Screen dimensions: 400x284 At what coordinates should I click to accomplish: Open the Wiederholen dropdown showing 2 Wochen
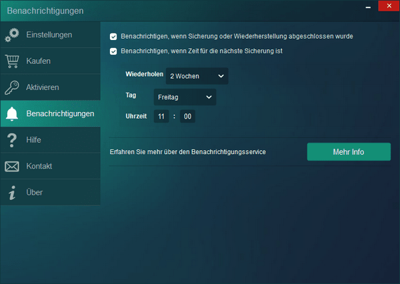[197, 76]
